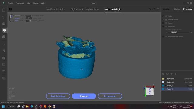Switch to Digitalização do gira-discos tab

[x=85, y=9]
